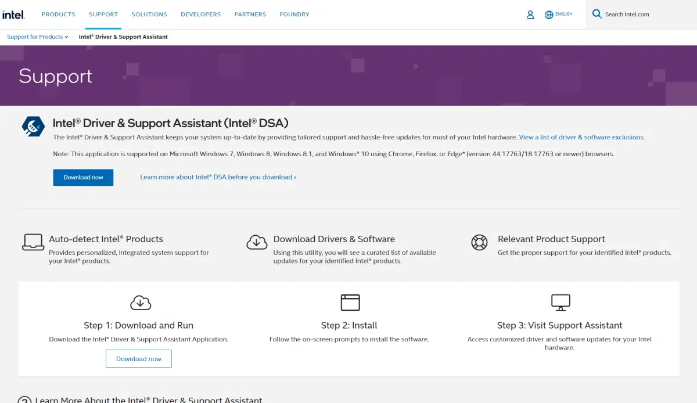Screen dimensions: 697x403
Task: Open View a list of driver & software exclusions
Action: click(x=582, y=138)
